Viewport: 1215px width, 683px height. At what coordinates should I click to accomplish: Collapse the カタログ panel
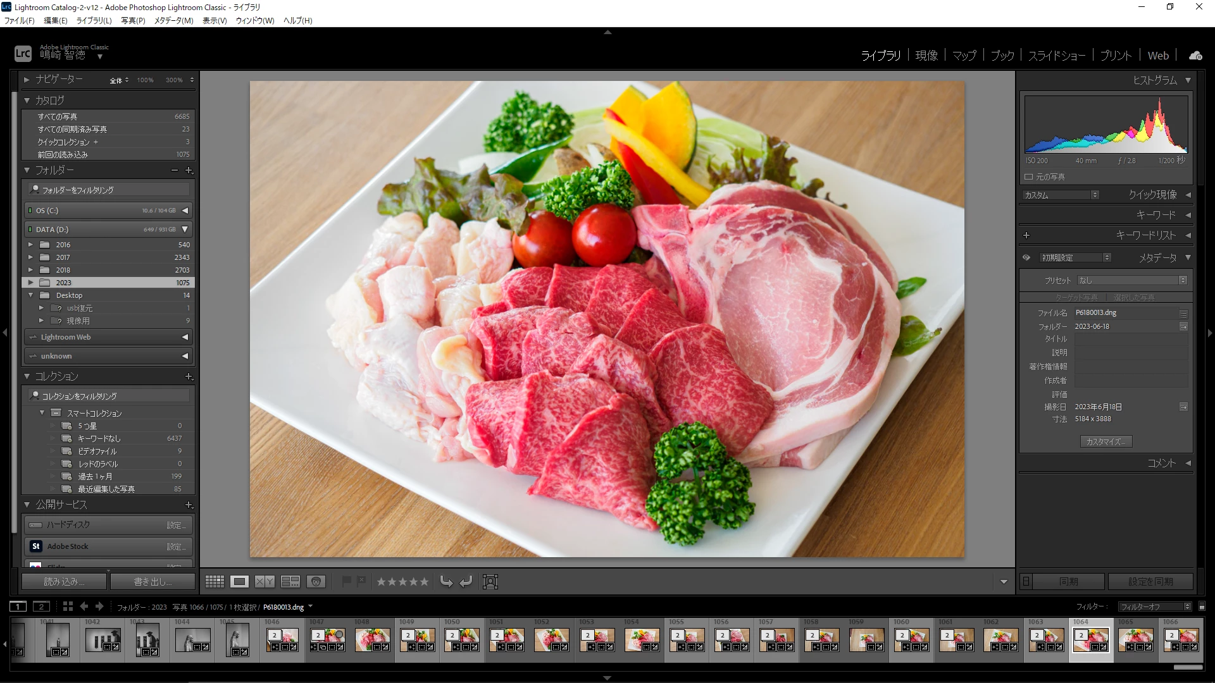click(x=27, y=100)
